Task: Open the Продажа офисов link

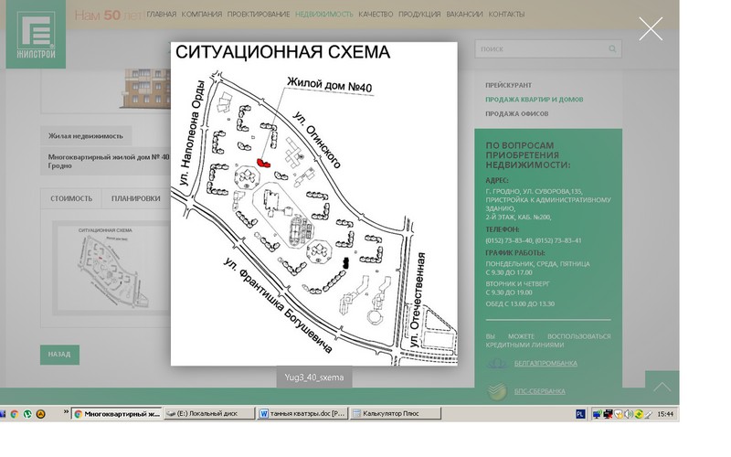Action: pyautogui.click(x=516, y=113)
